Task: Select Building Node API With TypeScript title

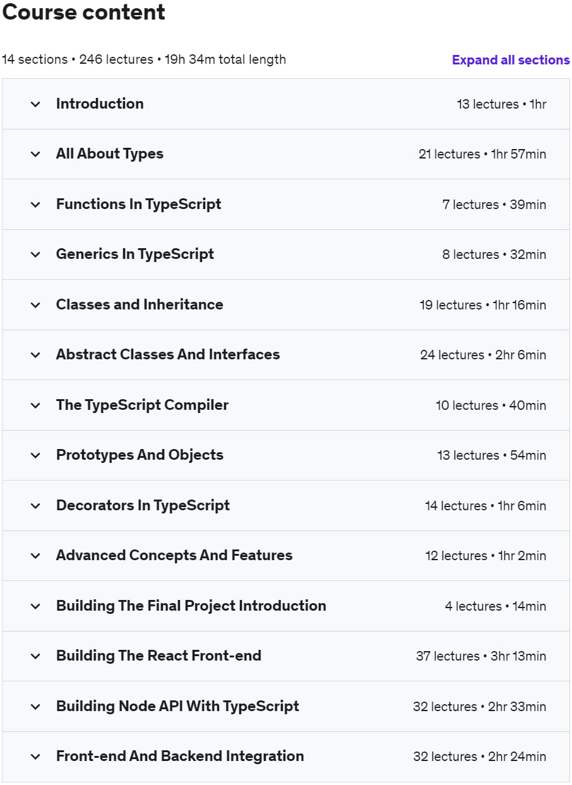Action: point(177,706)
